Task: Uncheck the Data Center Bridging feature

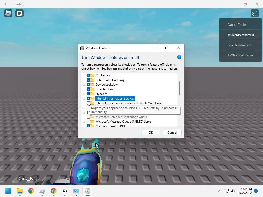Action: pyautogui.click(x=88, y=80)
